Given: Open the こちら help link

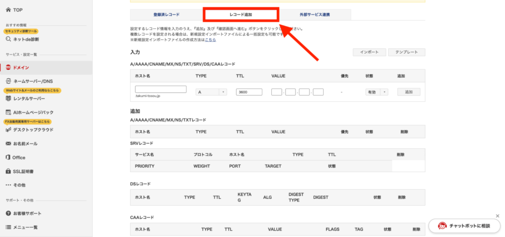Looking at the screenshot, I should 211,40.
